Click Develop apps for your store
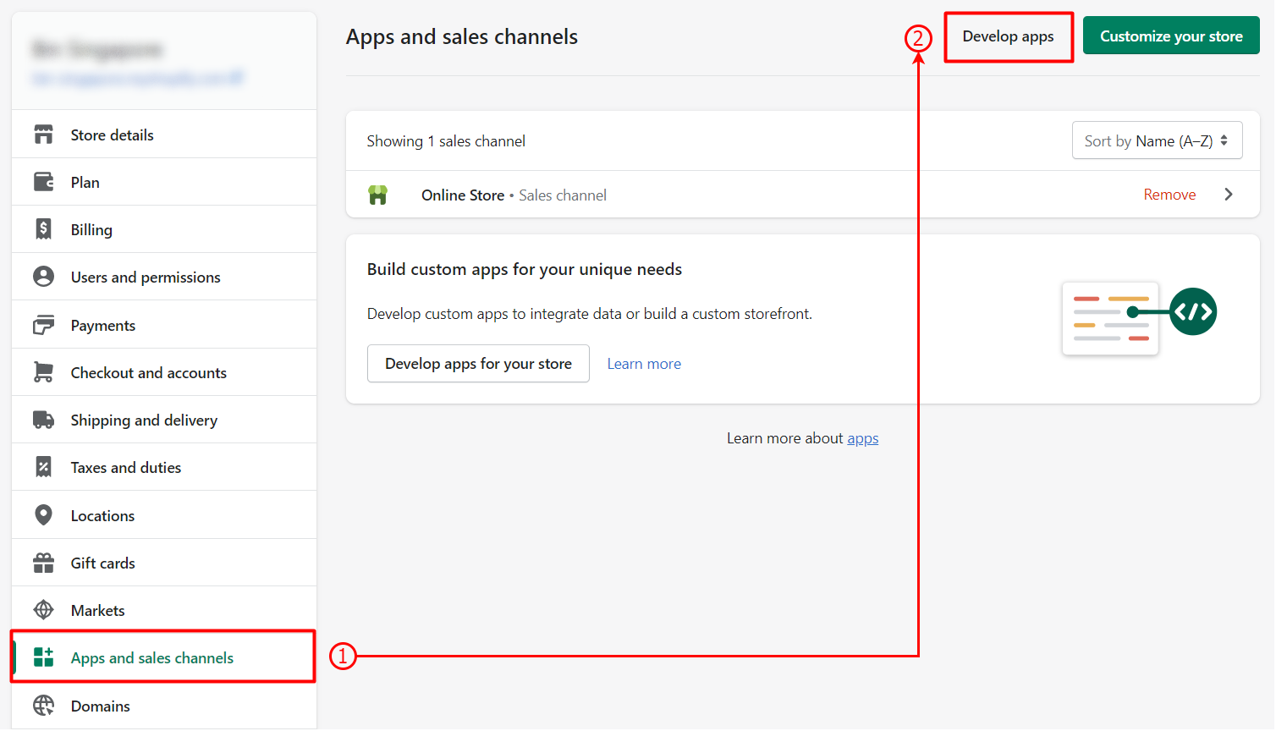 [x=478, y=363]
